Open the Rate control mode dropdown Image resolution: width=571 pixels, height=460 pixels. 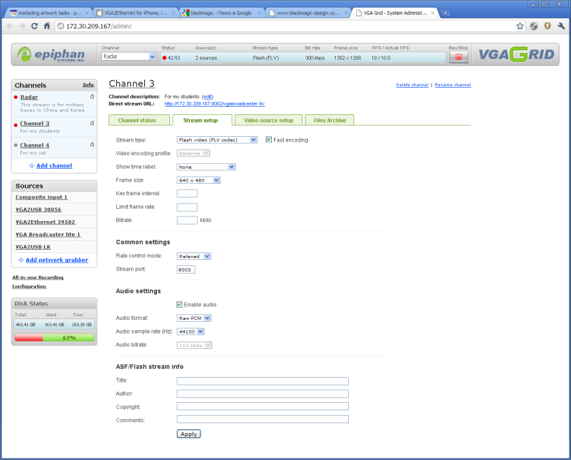click(x=194, y=256)
